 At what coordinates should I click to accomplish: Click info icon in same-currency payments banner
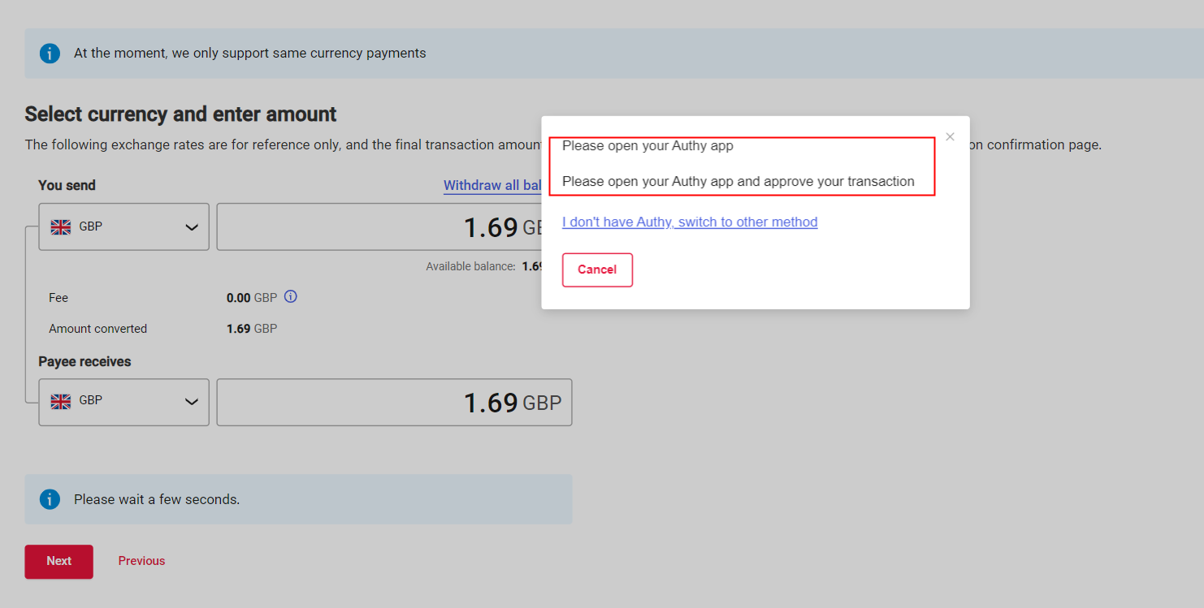click(x=50, y=54)
